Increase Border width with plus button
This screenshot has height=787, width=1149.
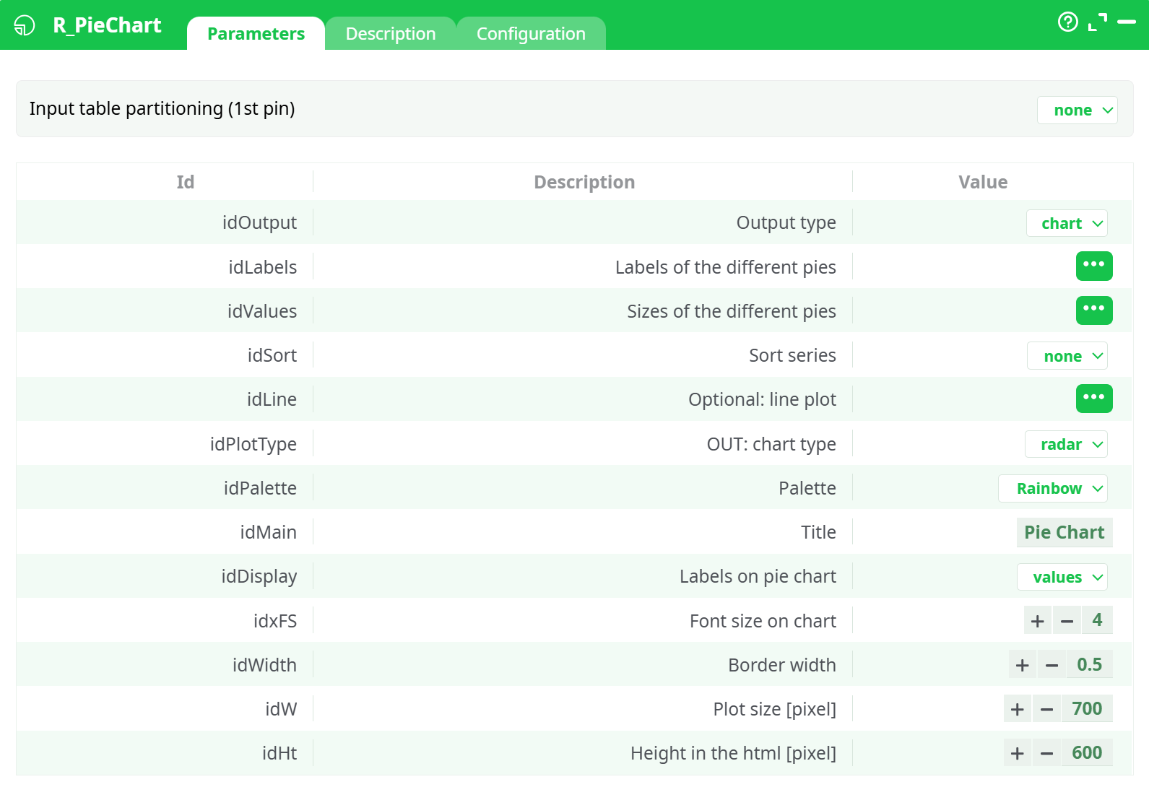(x=1023, y=665)
